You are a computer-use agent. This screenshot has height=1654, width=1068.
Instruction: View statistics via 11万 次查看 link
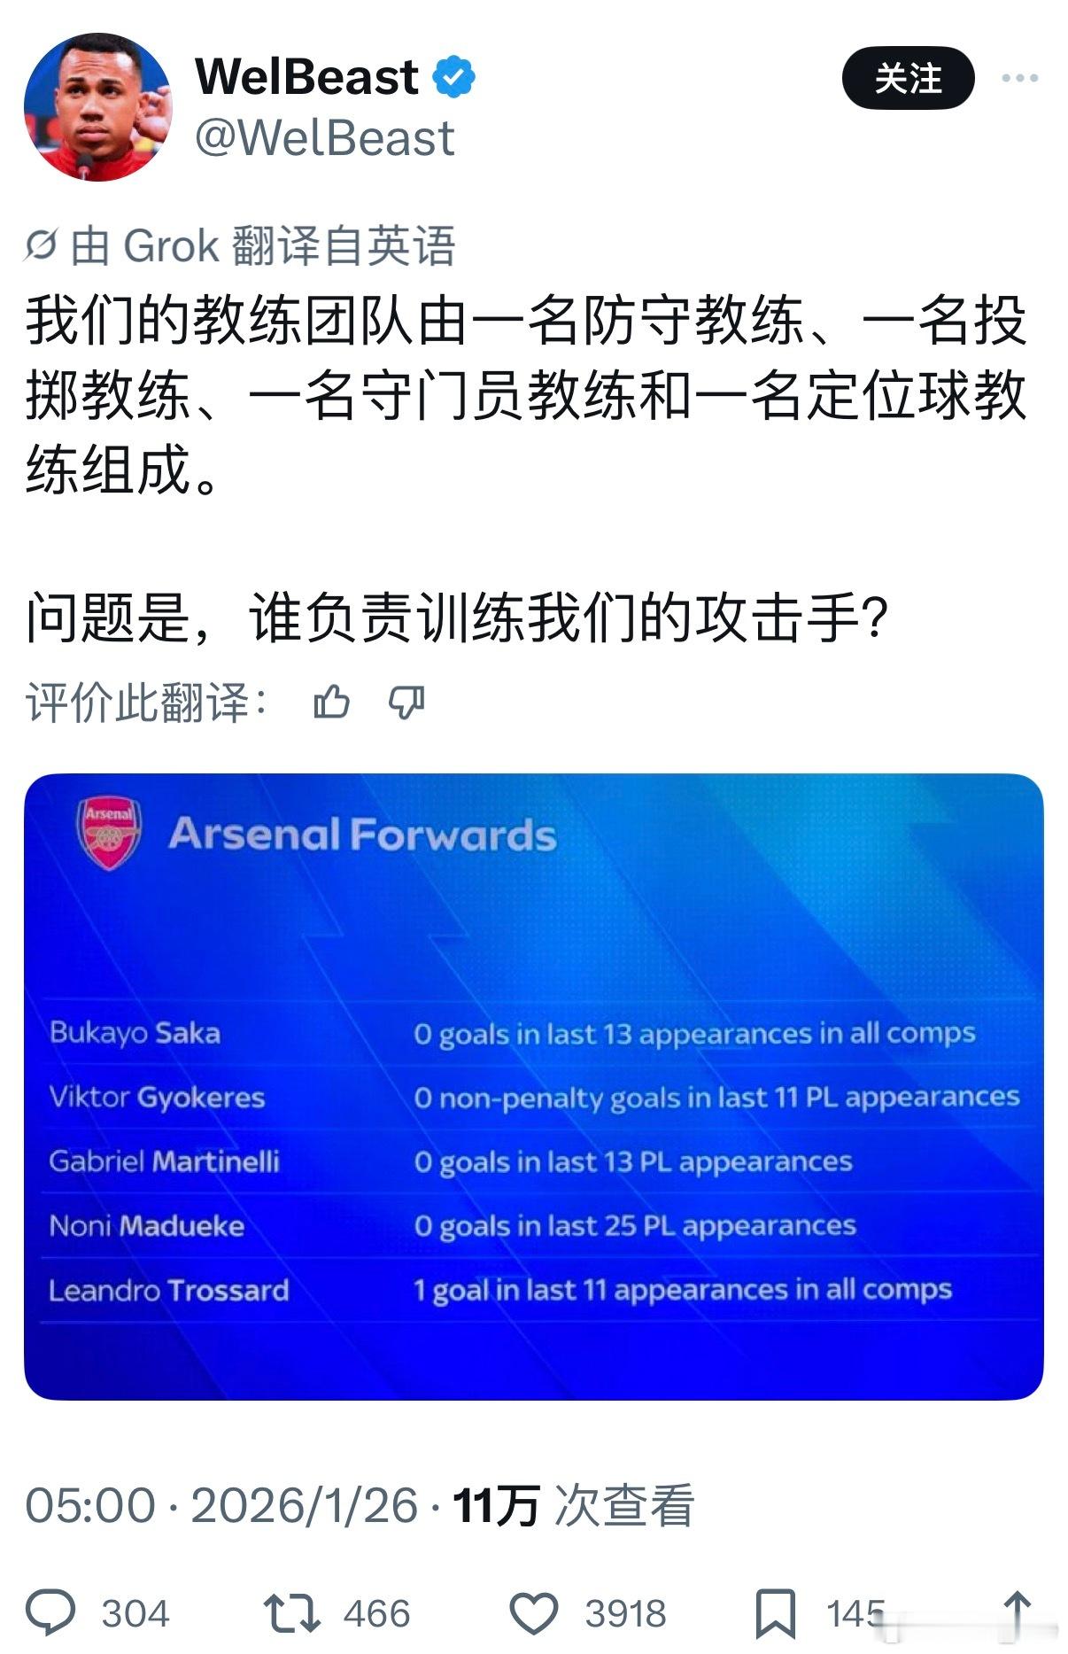click(576, 1497)
